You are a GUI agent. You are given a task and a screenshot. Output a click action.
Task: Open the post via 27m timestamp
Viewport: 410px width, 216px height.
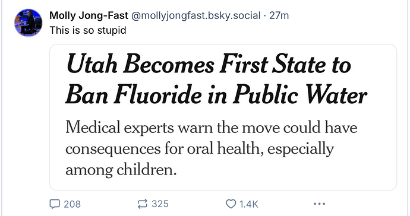point(279,15)
